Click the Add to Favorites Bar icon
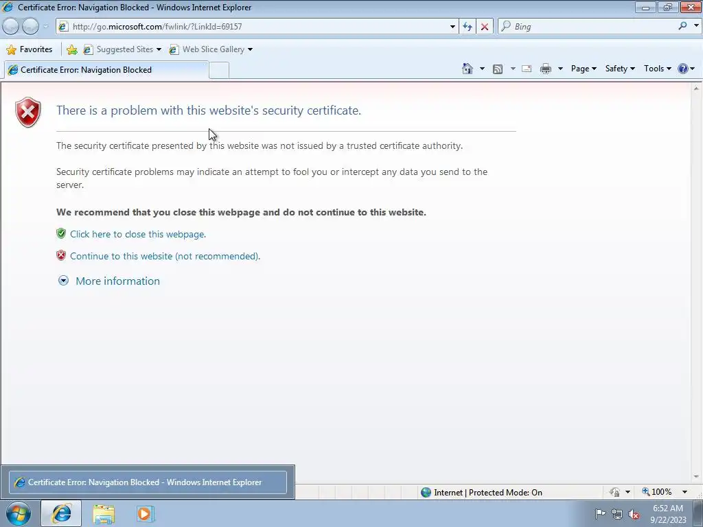The height and width of the screenshot is (527, 703). click(71, 49)
